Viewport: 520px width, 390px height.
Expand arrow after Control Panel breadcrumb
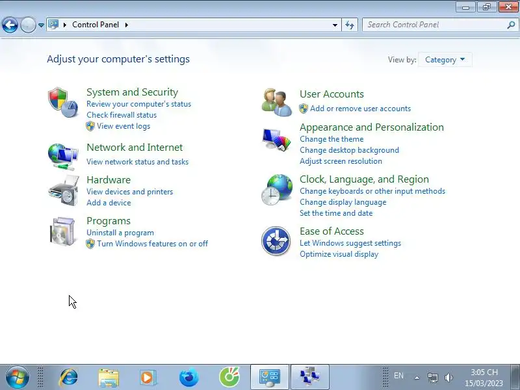127,25
